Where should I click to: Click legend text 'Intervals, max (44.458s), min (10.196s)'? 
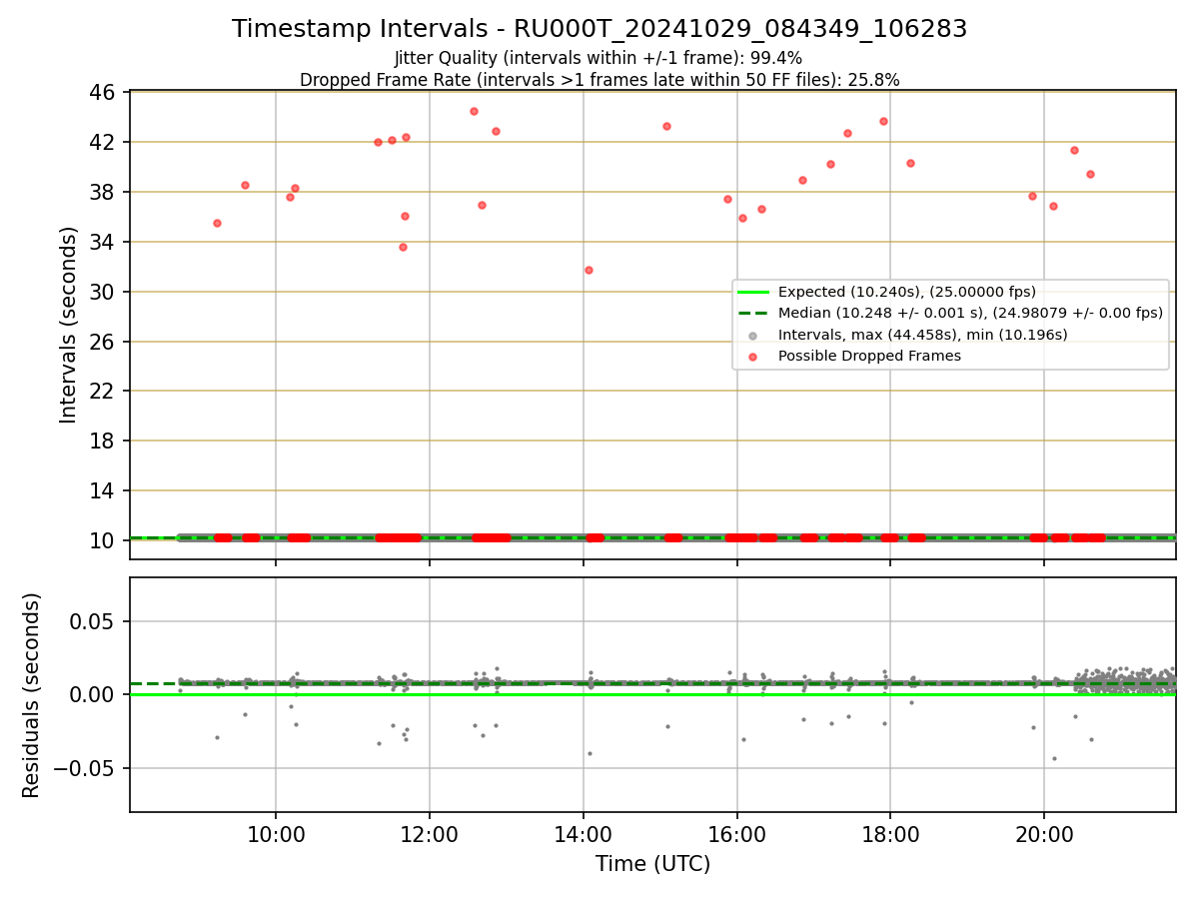coord(923,335)
